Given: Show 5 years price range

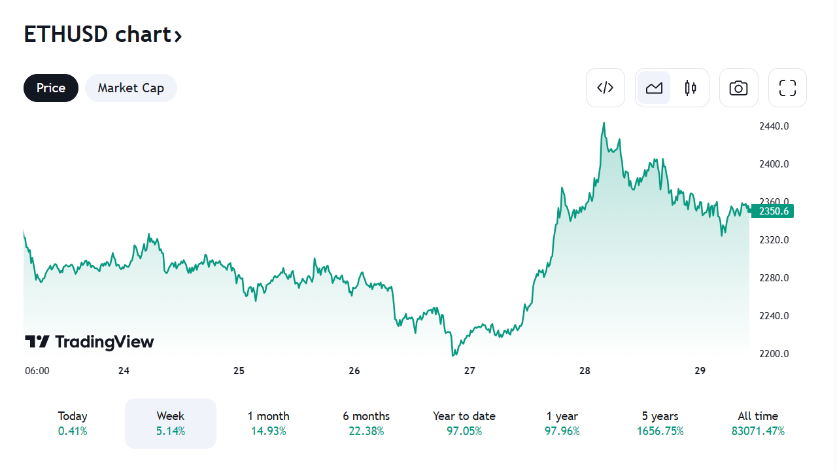Looking at the screenshot, I should click(660, 423).
